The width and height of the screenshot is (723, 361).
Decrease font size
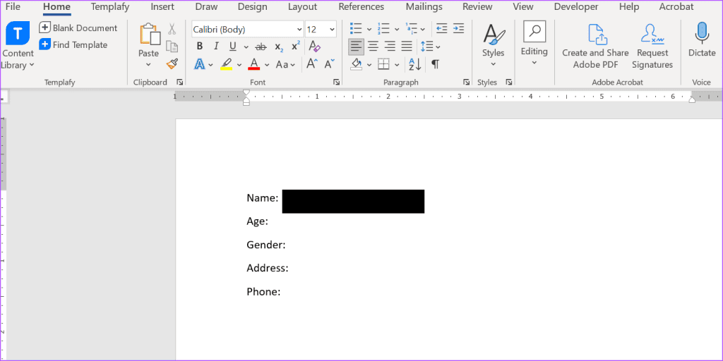pos(329,64)
